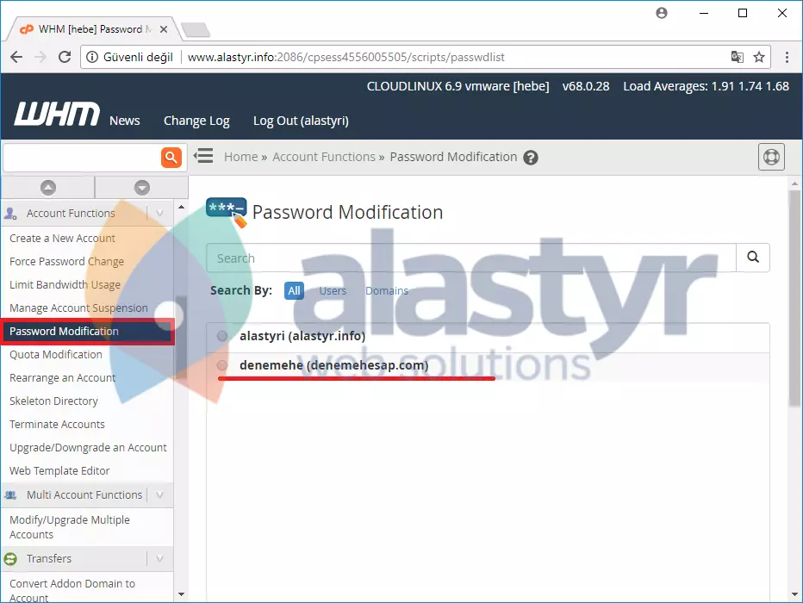Click the sidebar collapse-all up arrow
Viewport: 803px width, 603px height.
coord(48,187)
